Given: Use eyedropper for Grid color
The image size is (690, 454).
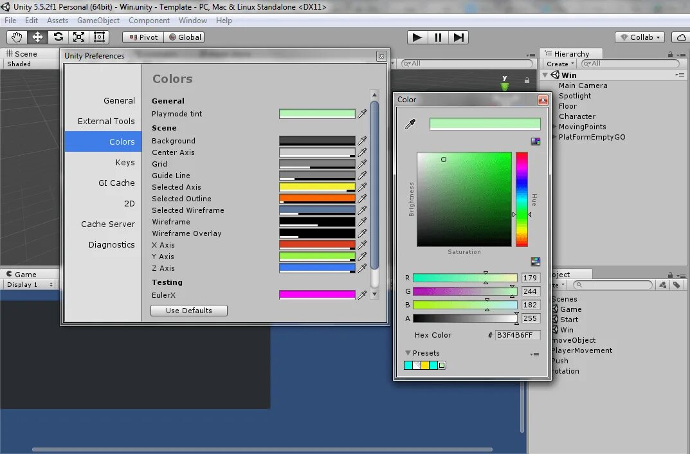Looking at the screenshot, I should [362, 163].
